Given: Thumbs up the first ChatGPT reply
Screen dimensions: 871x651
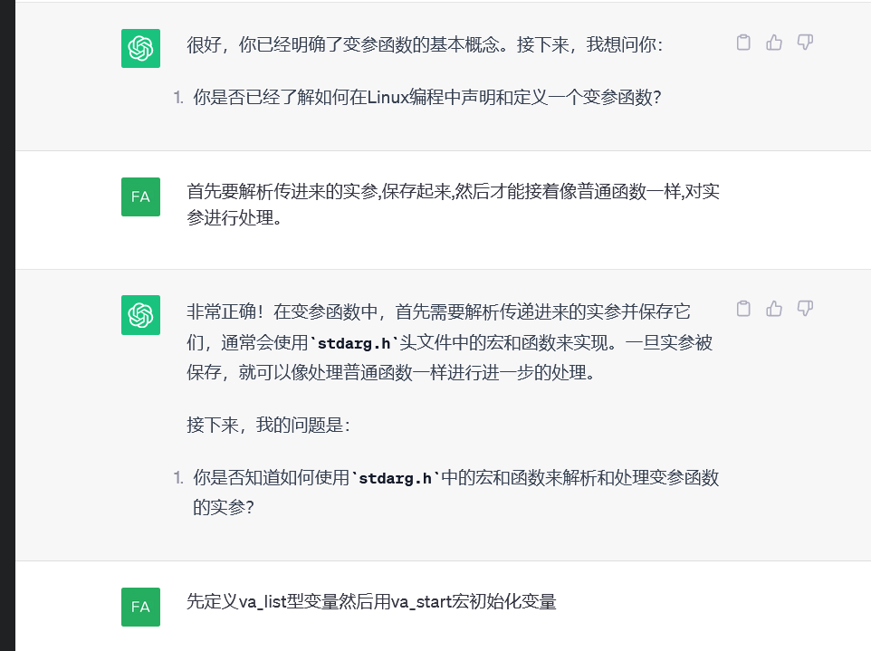Looking at the screenshot, I should tap(774, 43).
